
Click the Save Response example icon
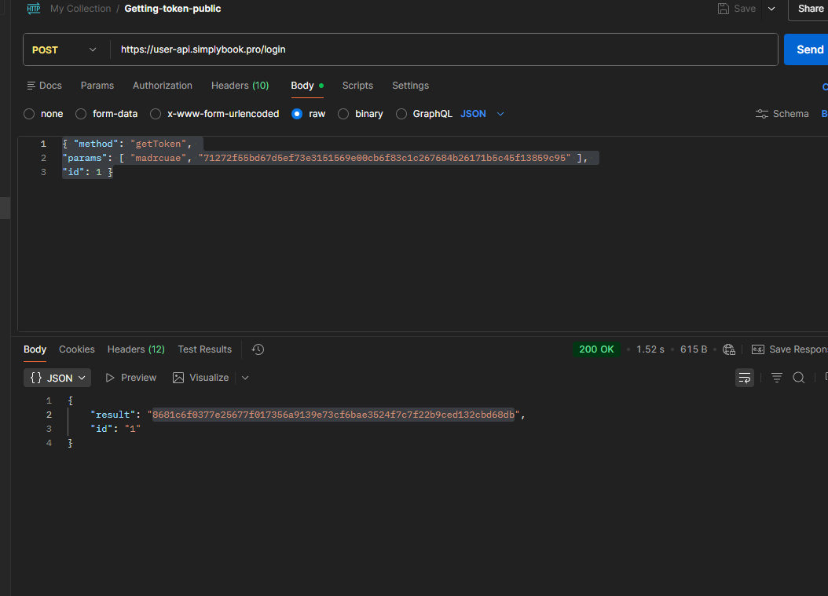point(758,349)
